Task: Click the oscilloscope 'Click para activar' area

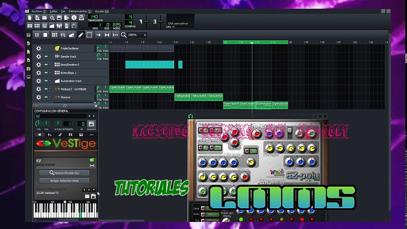Action: coord(180,20)
